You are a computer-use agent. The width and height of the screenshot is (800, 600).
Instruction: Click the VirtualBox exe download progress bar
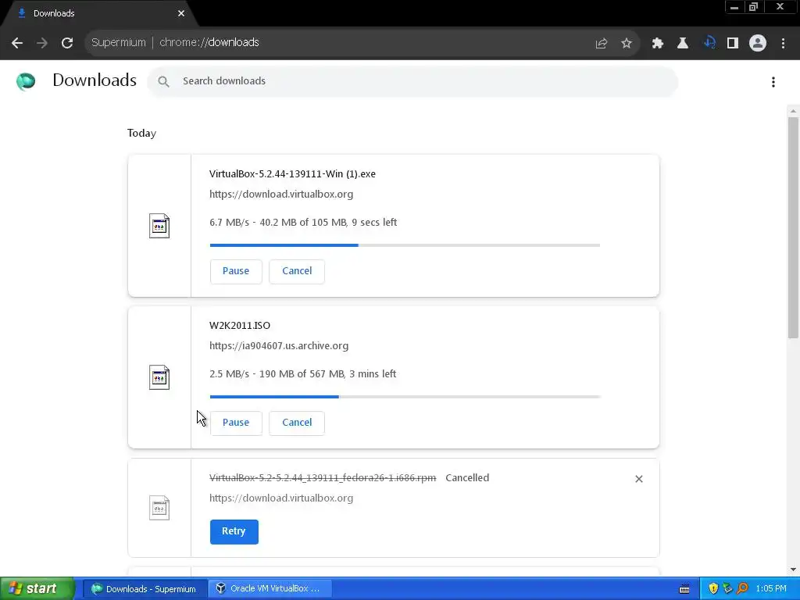(x=405, y=245)
